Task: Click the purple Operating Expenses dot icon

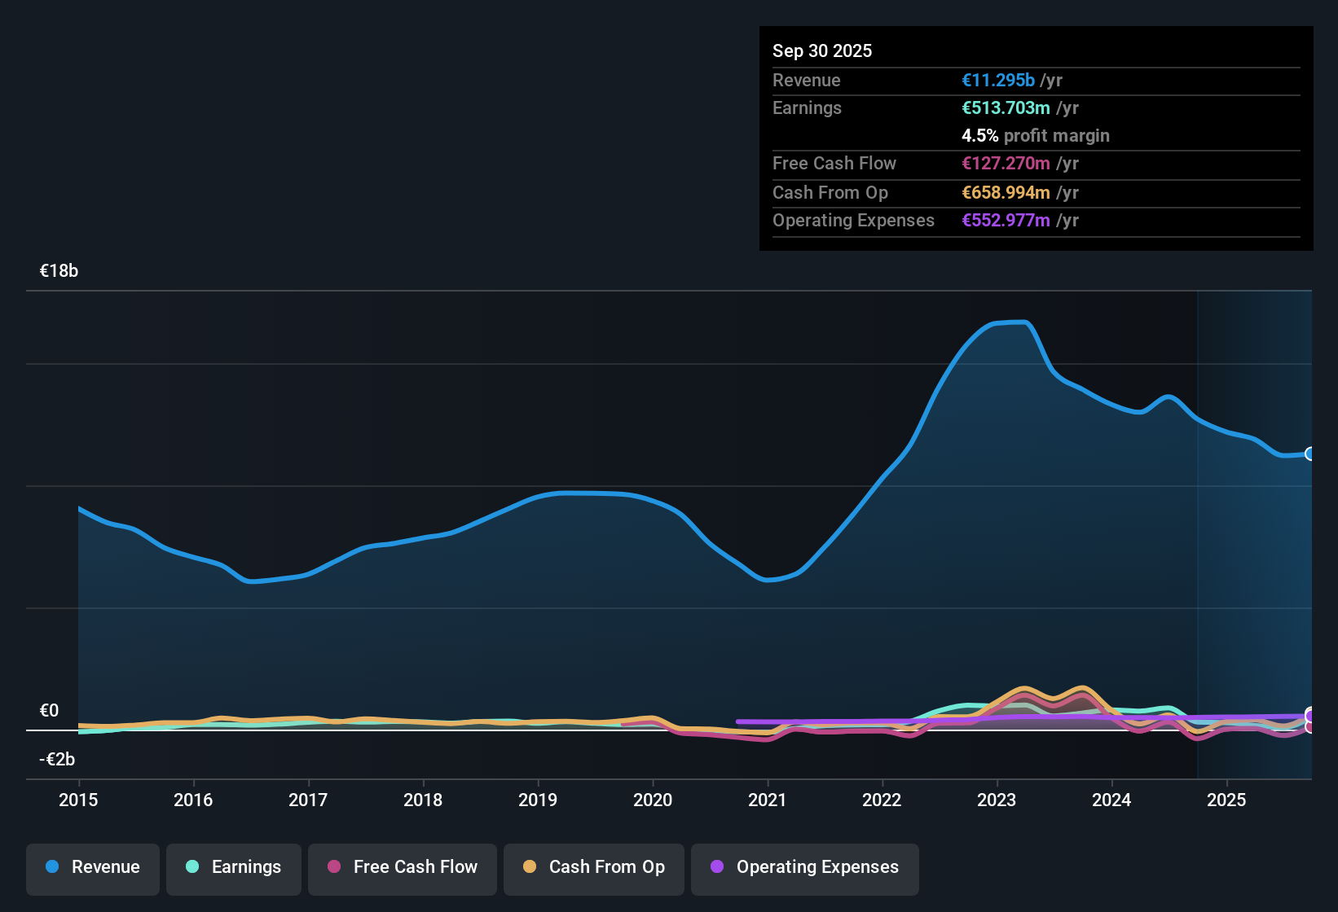Action: point(716,867)
